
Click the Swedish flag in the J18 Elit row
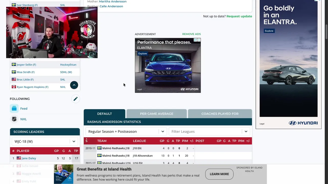coord(99,148)
